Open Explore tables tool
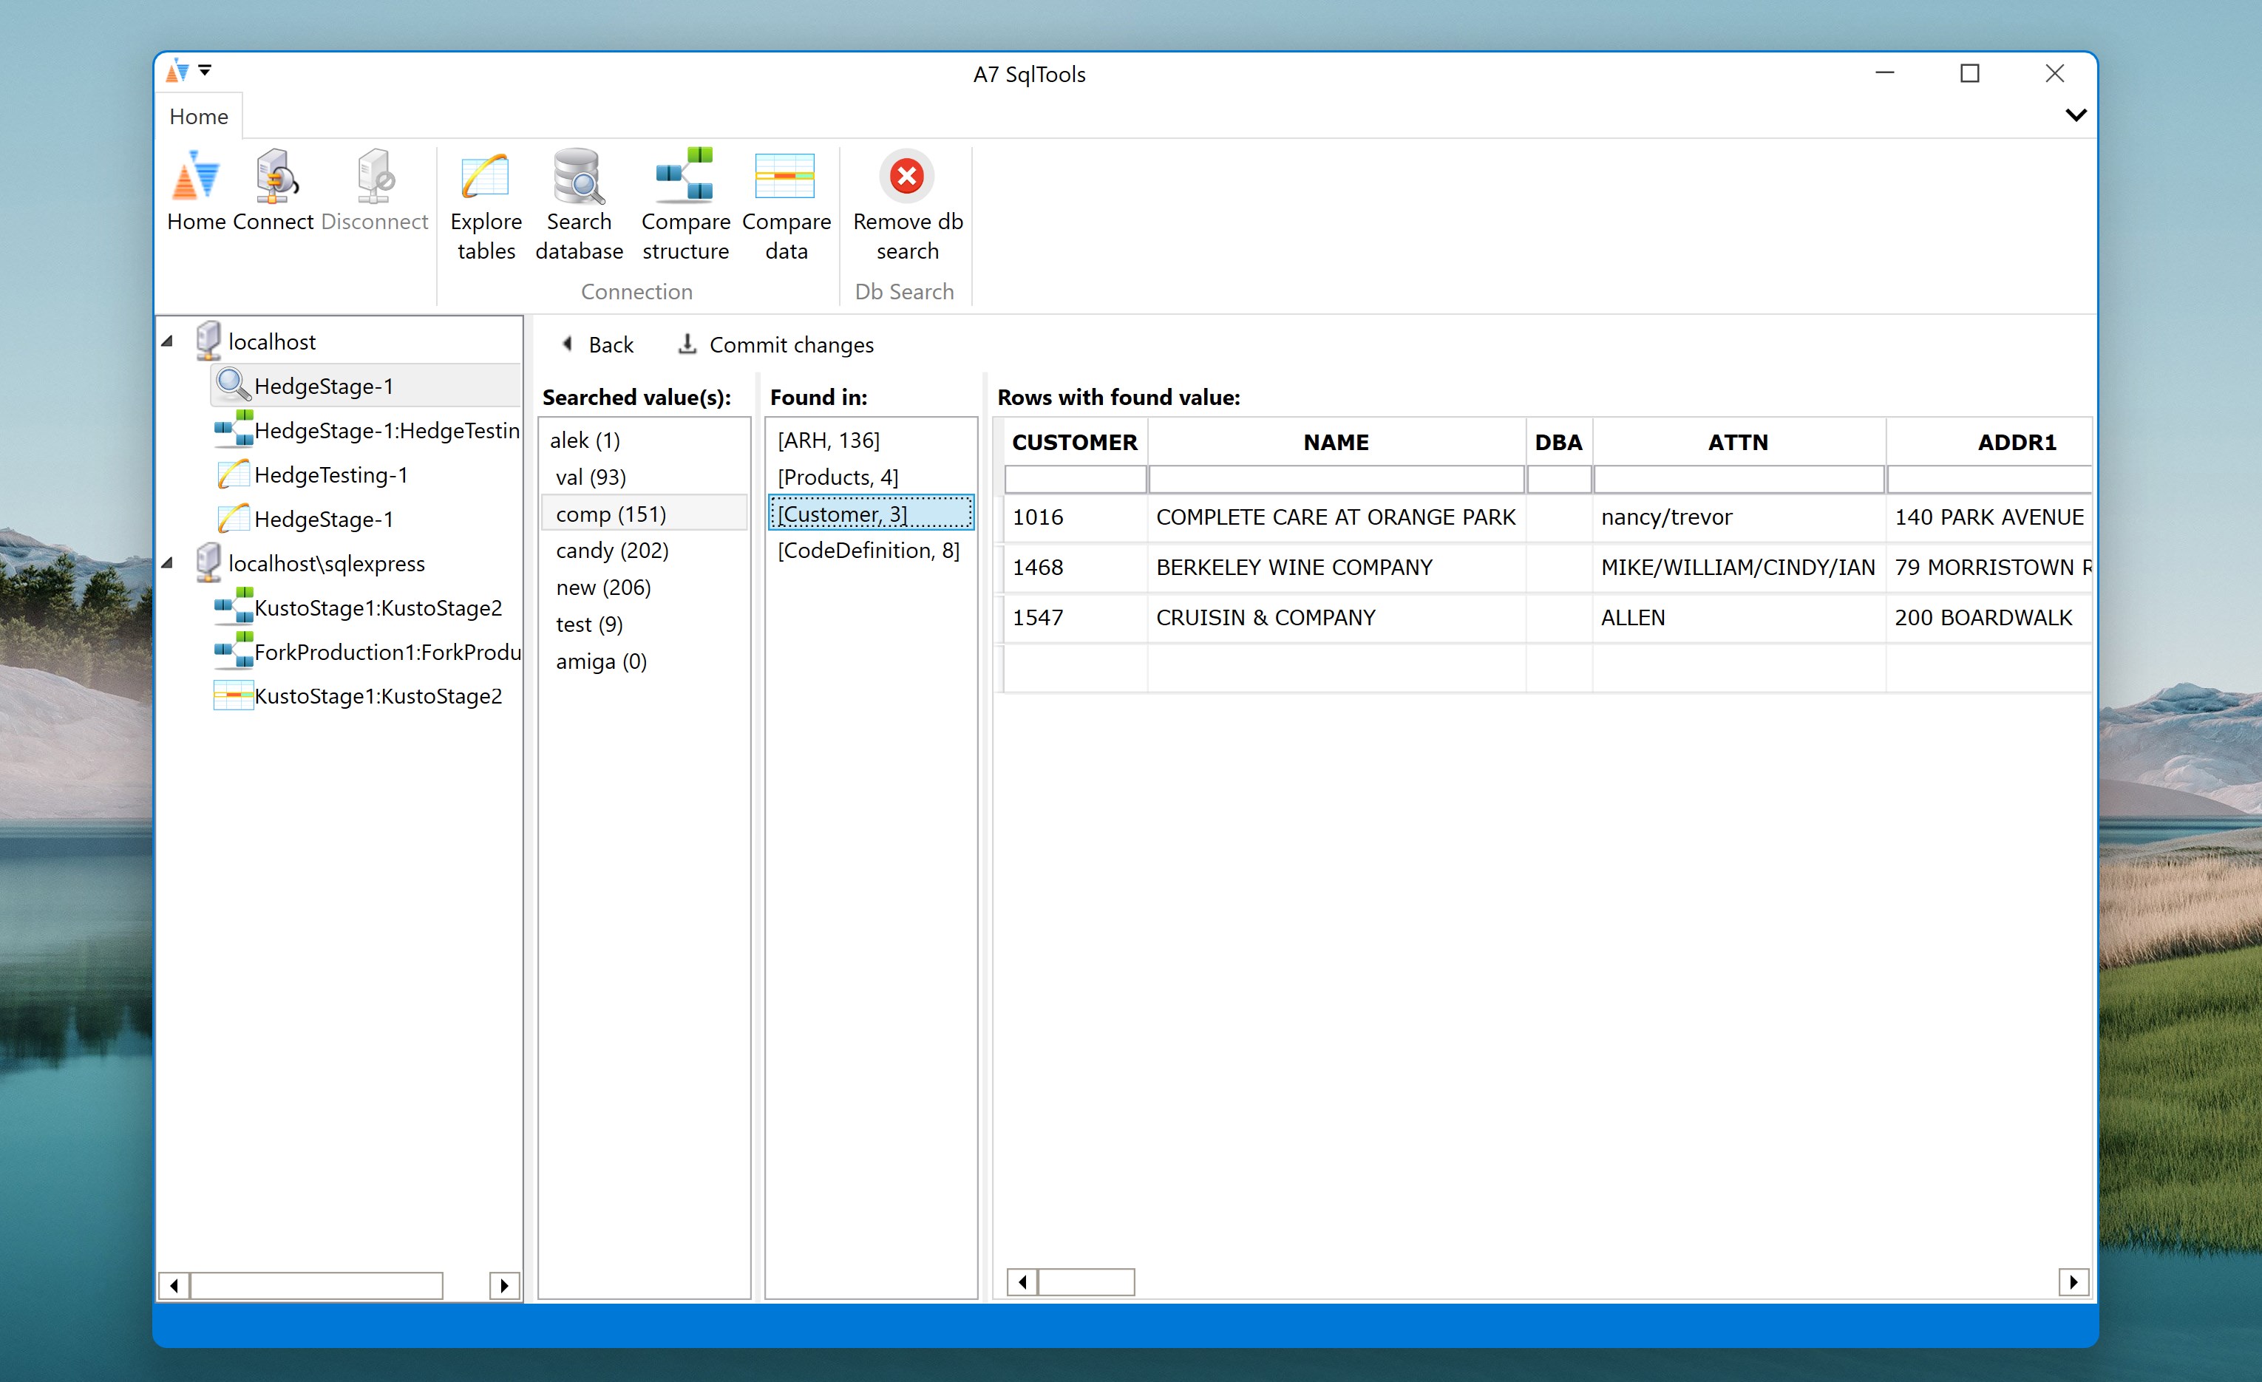Screen dimensions: 2262x1382 point(486,176)
